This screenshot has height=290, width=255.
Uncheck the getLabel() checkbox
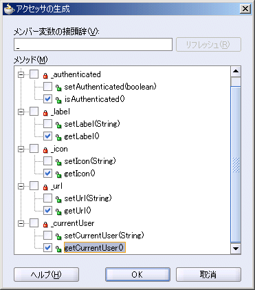[47, 136]
